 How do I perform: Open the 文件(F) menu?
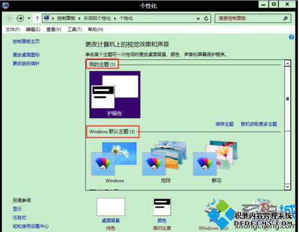point(13,29)
